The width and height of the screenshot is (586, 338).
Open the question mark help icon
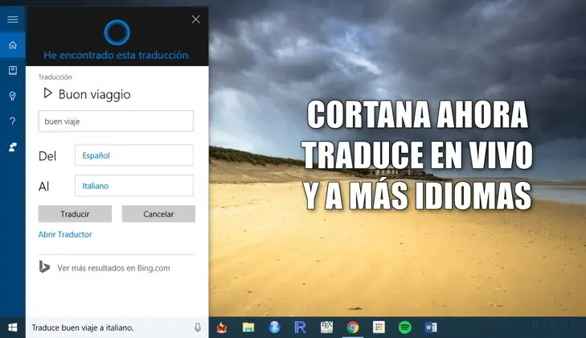(13, 122)
